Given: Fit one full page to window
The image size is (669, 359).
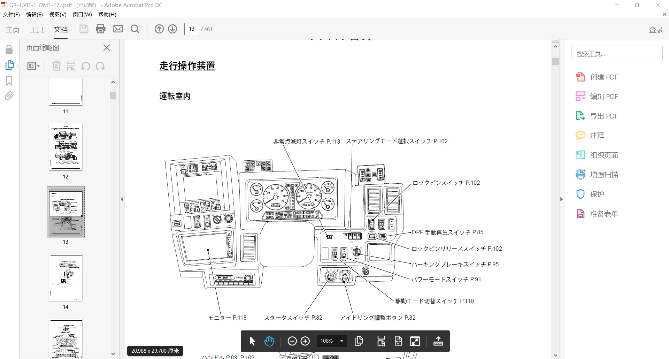Looking at the screenshot, I should pyautogui.click(x=398, y=341).
